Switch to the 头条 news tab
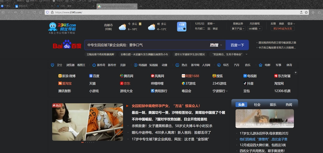The width and height of the screenshot is (323, 153). point(241,105)
